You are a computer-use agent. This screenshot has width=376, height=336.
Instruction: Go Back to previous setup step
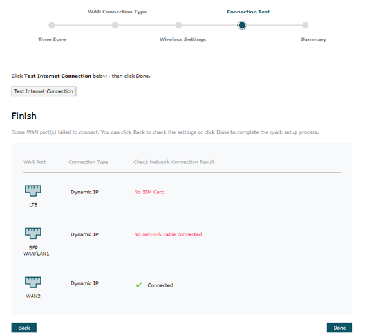click(x=24, y=328)
